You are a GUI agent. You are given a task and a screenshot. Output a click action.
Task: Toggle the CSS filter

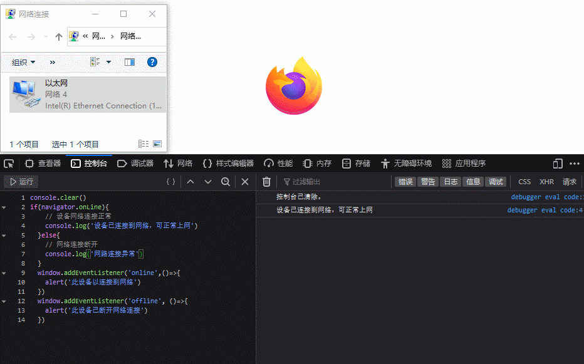pyautogui.click(x=524, y=182)
